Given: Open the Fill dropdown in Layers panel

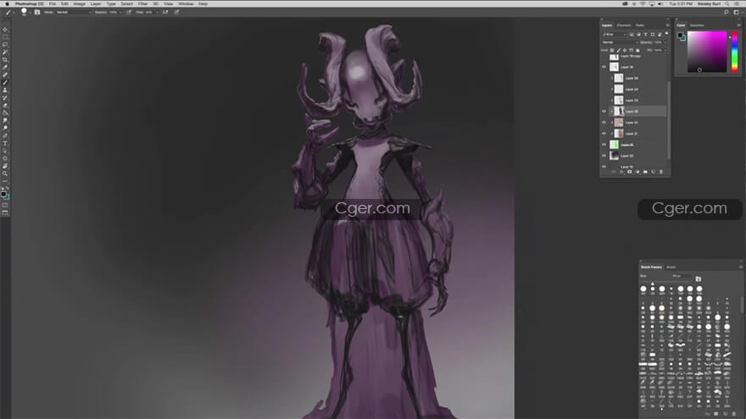Looking at the screenshot, I should [665, 50].
